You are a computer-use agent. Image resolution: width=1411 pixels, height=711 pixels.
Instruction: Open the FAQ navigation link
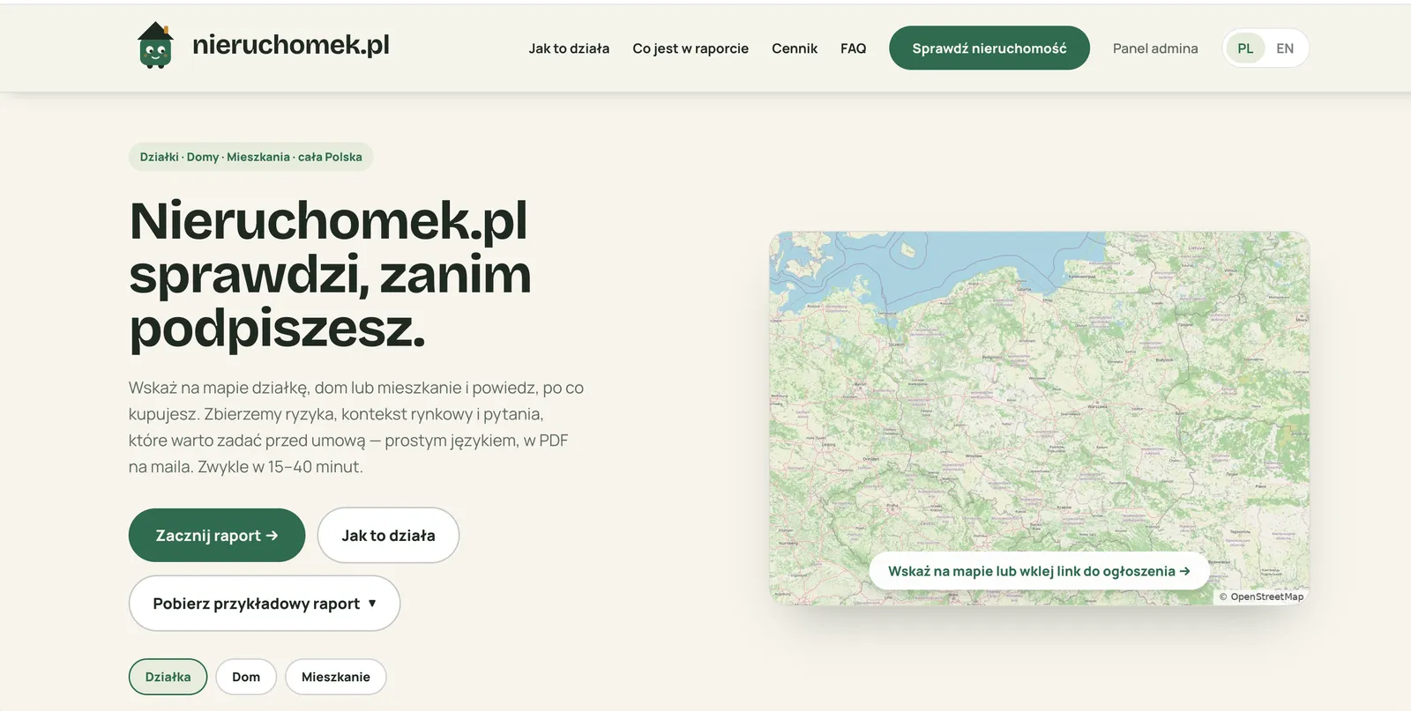click(x=853, y=48)
